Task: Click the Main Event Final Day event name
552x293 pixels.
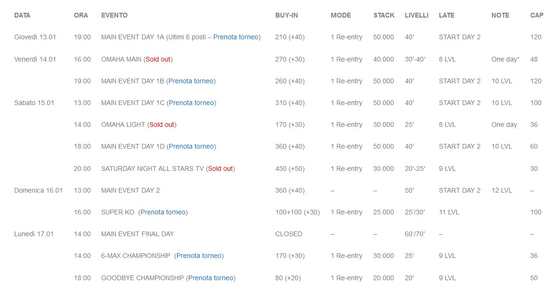Action: [138, 234]
